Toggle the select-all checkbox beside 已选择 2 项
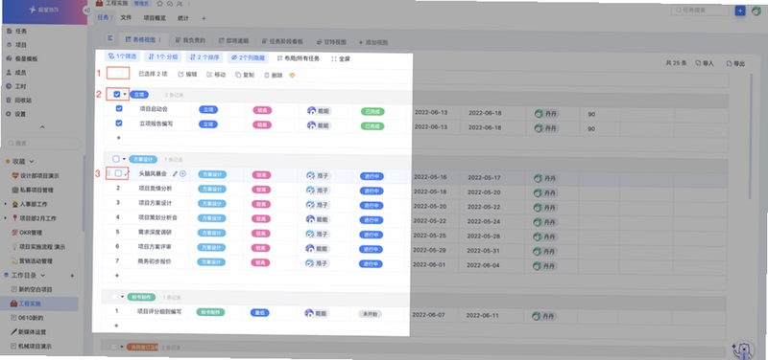The width and height of the screenshot is (768, 360). coord(119,74)
